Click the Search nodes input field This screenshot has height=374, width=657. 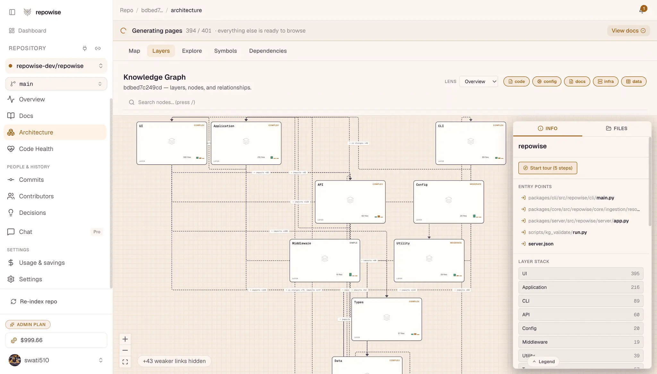click(385, 102)
